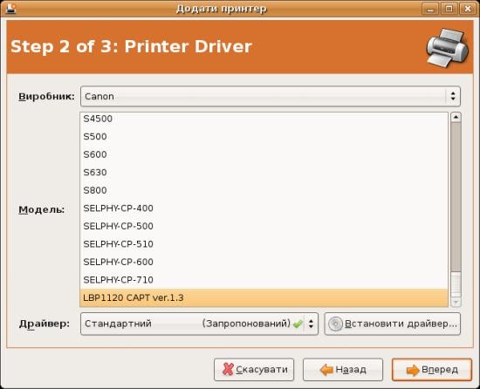Viewport: 480px width, 389px height.
Task: Select model S800 in the list
Action: point(264,190)
